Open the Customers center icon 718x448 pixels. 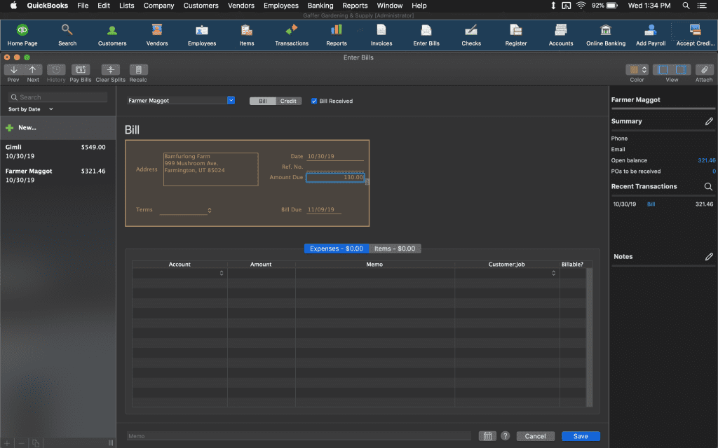pyautogui.click(x=112, y=35)
